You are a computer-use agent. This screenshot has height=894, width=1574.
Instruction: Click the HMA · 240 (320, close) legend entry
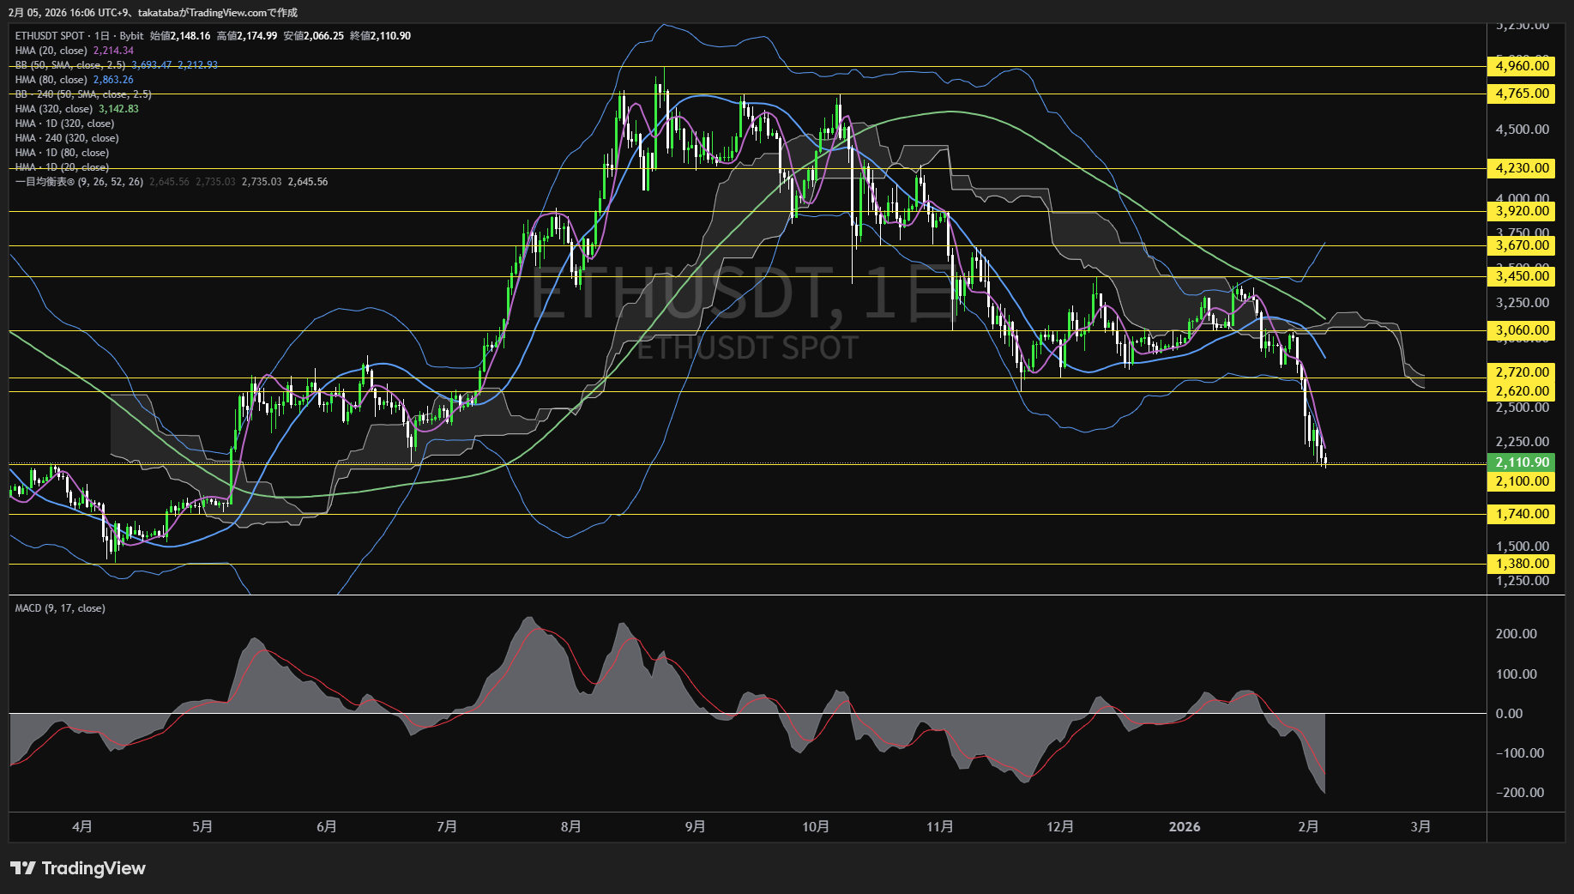tap(67, 138)
